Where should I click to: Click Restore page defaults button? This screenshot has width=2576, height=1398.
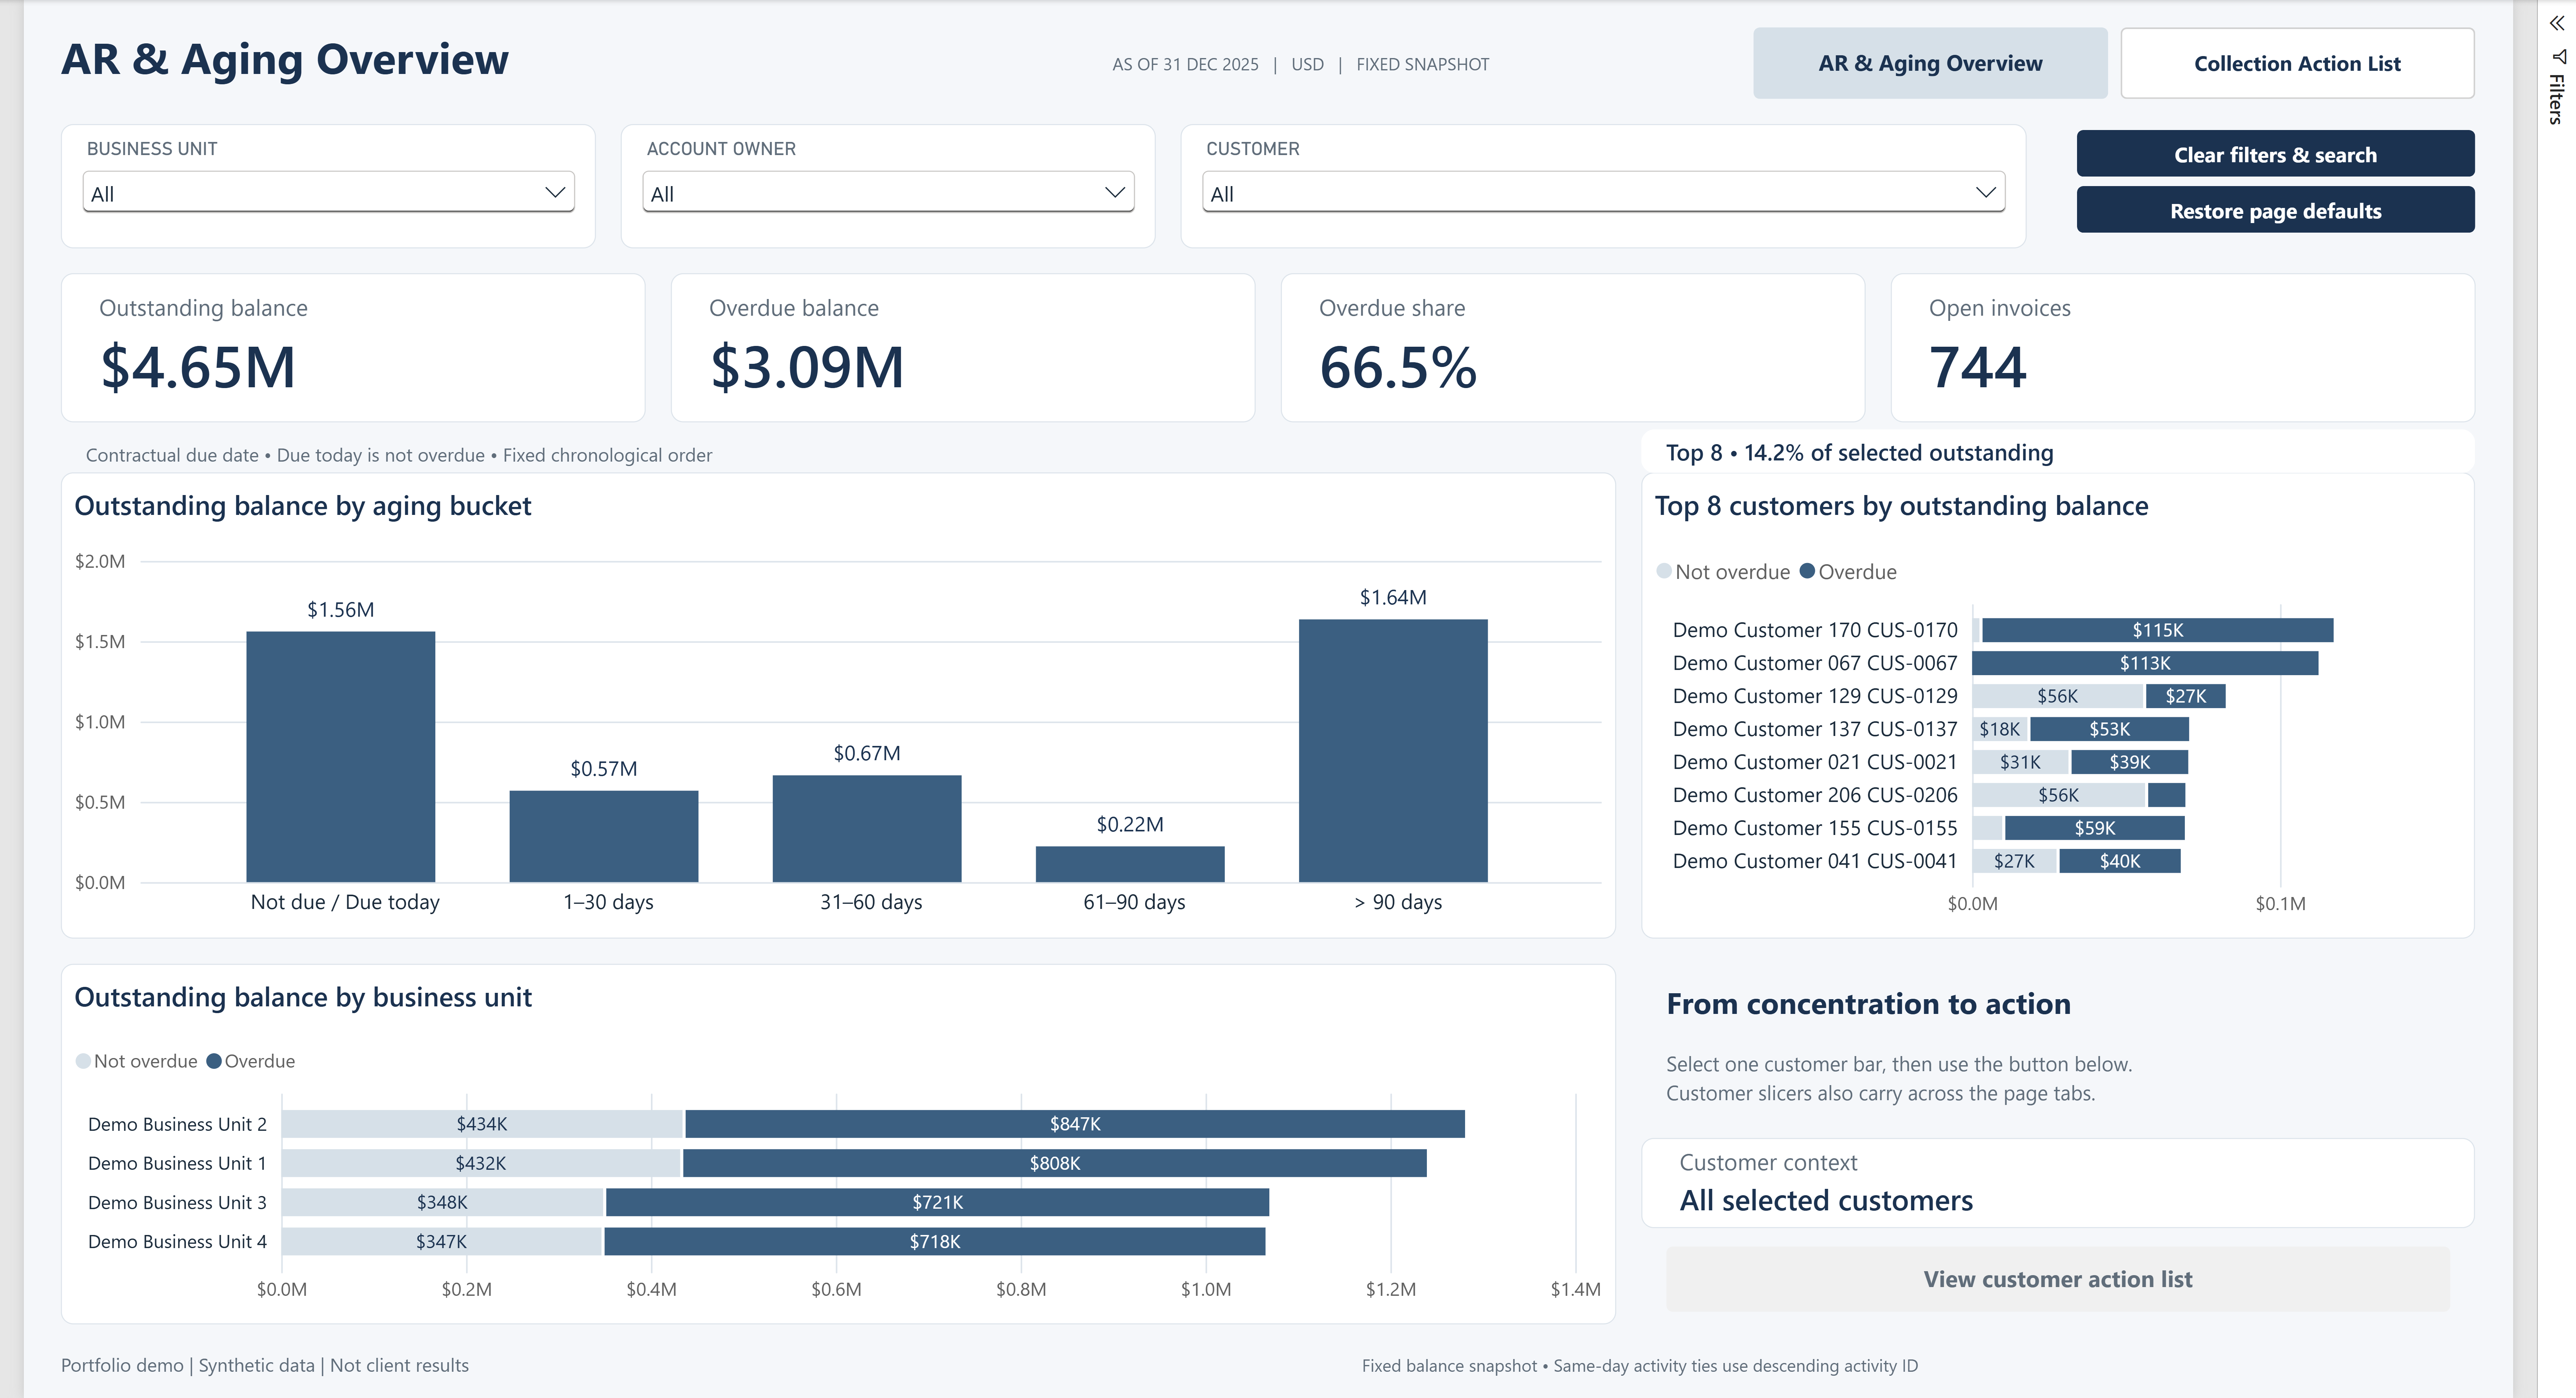click(x=2275, y=210)
